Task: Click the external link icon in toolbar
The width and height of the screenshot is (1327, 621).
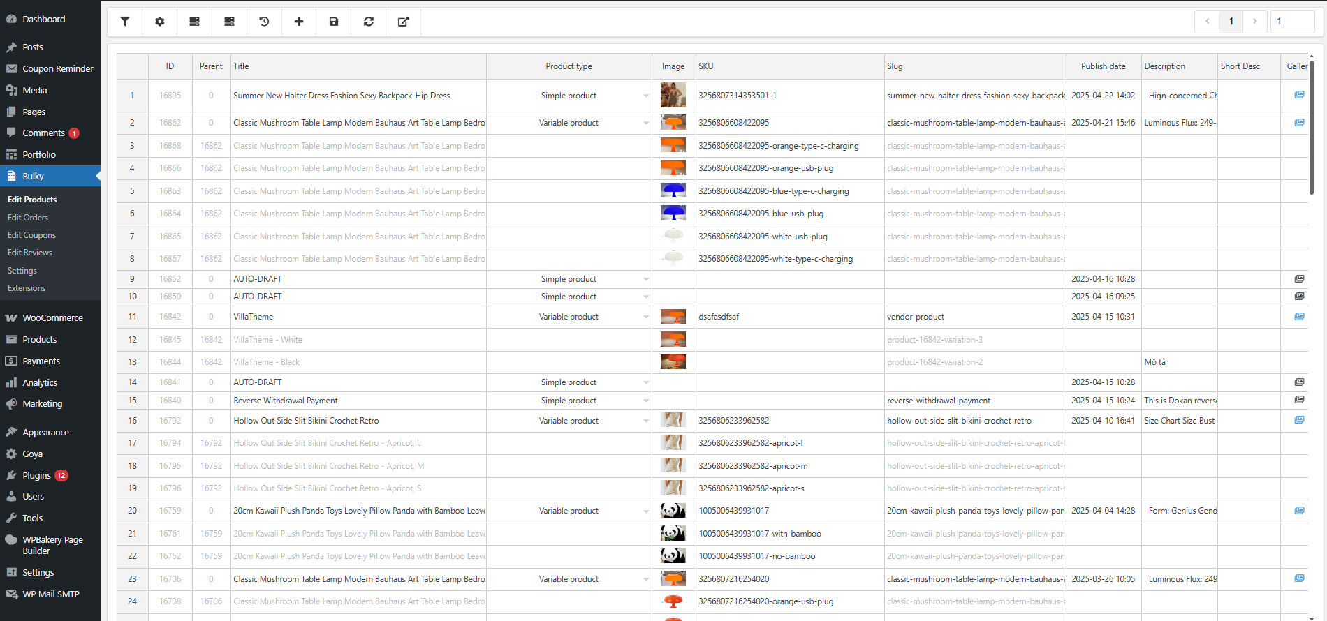Action: [x=404, y=22]
